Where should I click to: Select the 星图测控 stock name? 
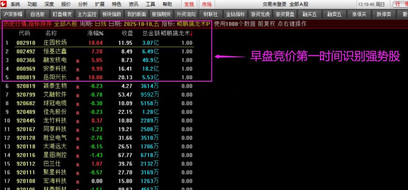(55, 155)
